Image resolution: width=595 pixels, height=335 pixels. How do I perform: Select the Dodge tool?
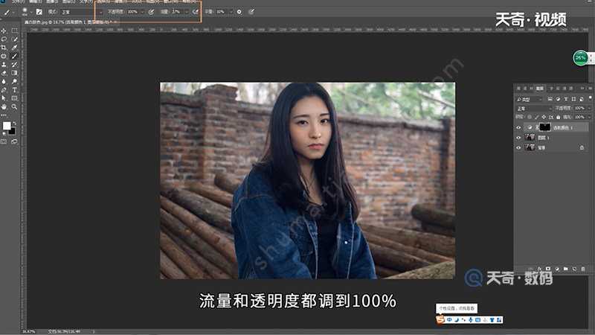point(14,81)
